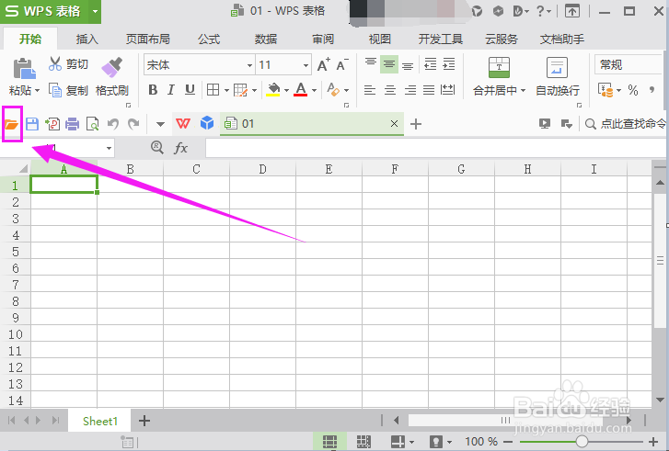Click the percent style button
The image size is (669, 451).
[x=633, y=90]
